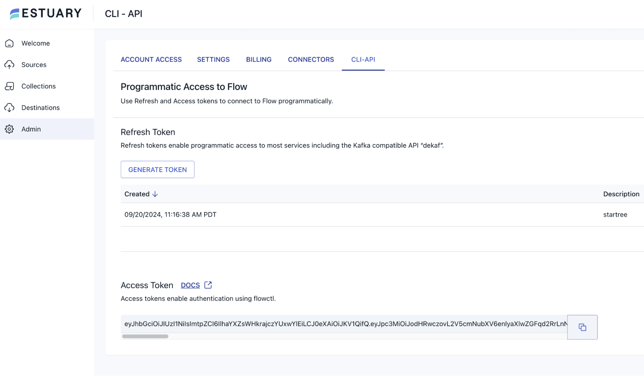This screenshot has height=376, width=644.
Task: Open docs via the external-link icon
Action: (x=208, y=285)
